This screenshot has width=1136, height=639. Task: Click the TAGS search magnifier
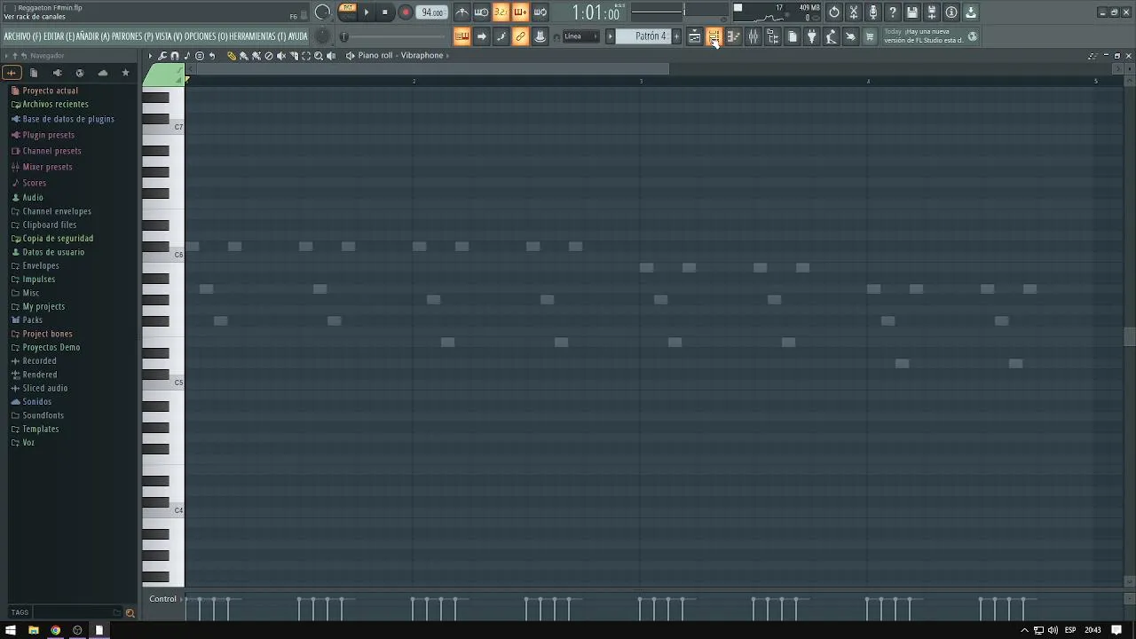point(130,612)
